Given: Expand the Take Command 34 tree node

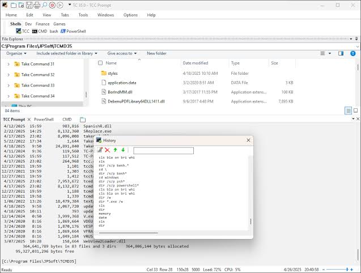Looking at the screenshot, I should click(x=9, y=96).
